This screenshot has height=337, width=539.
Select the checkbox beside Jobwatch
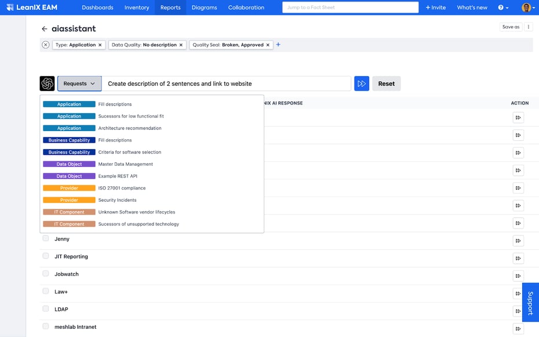(x=45, y=273)
